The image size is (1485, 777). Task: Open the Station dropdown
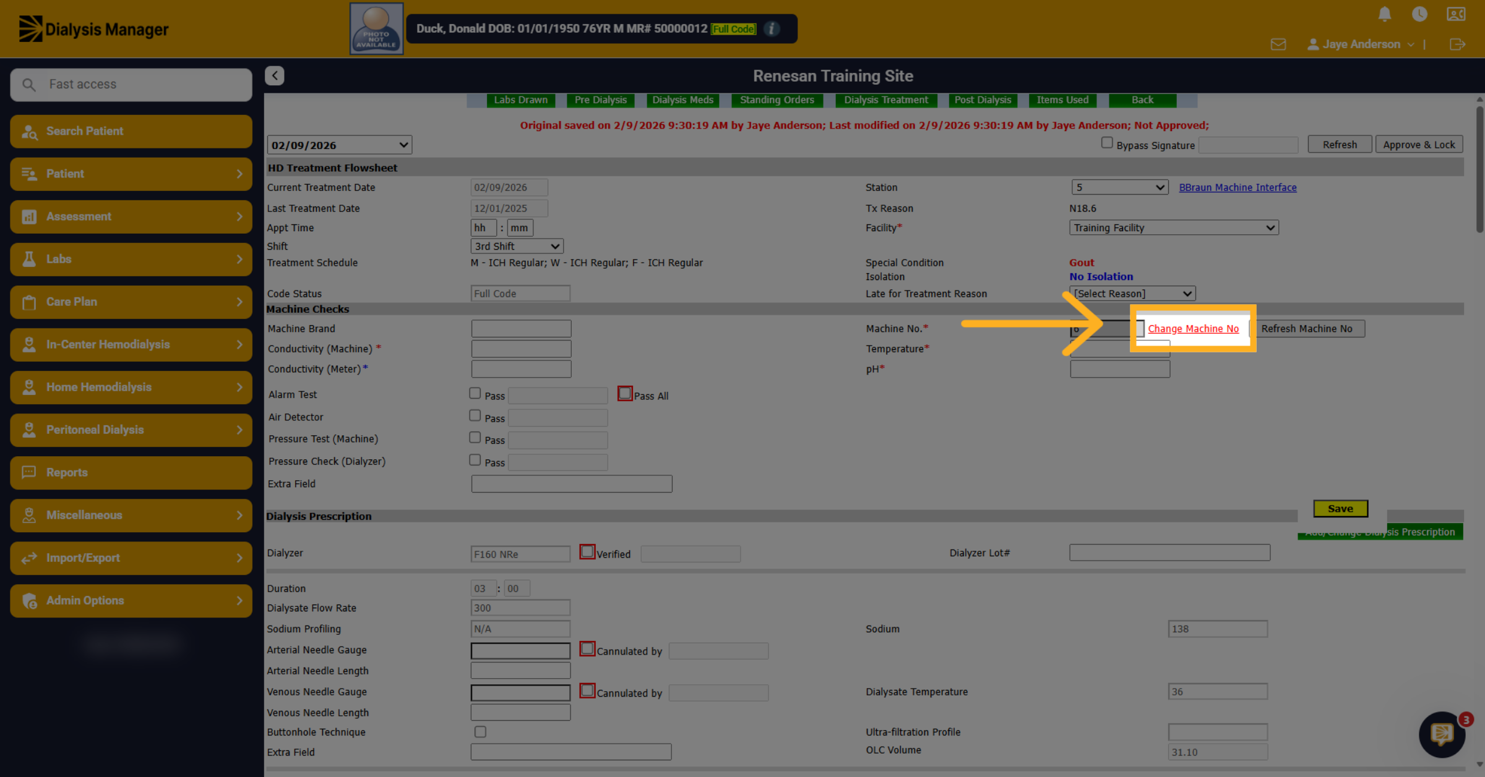pyautogui.click(x=1120, y=187)
